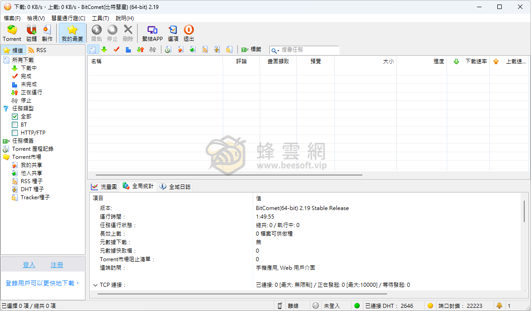Click DHT lightning torrents icon in filter toolbar

click(217, 50)
